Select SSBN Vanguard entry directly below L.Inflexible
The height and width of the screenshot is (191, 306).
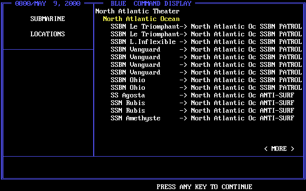coord(135,49)
